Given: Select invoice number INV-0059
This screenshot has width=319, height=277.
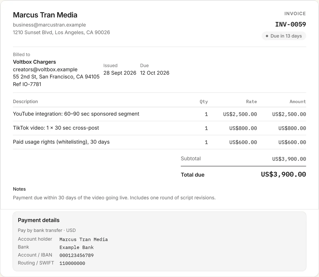Looking at the screenshot, I should [x=291, y=24].
